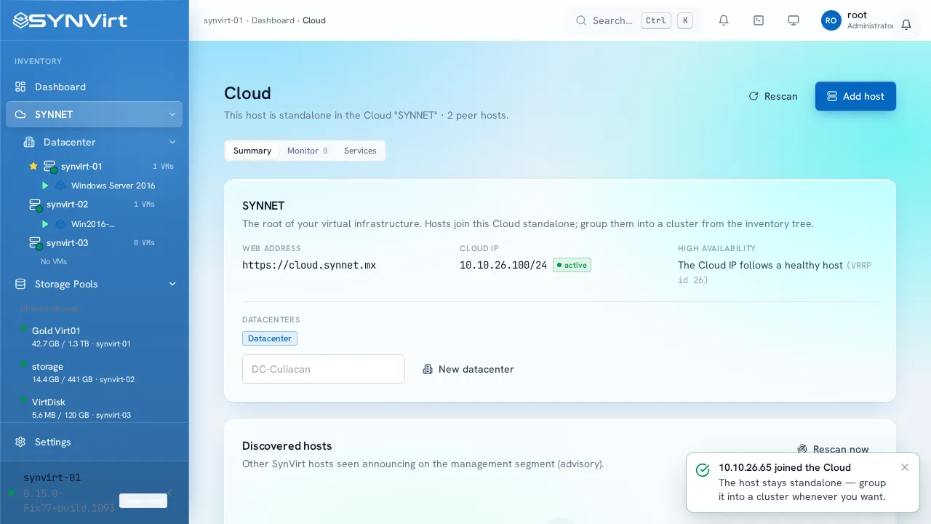Viewport: 931px width, 524px height.
Task: Click the toast title 10.10.26.65 joined the Cloud
Action: pyautogui.click(x=785, y=467)
